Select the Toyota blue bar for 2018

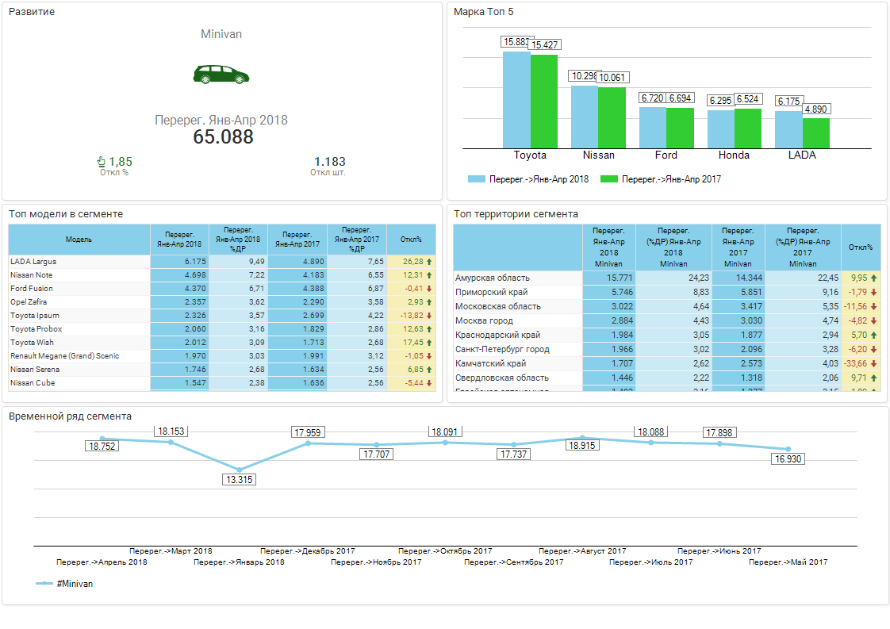516,99
